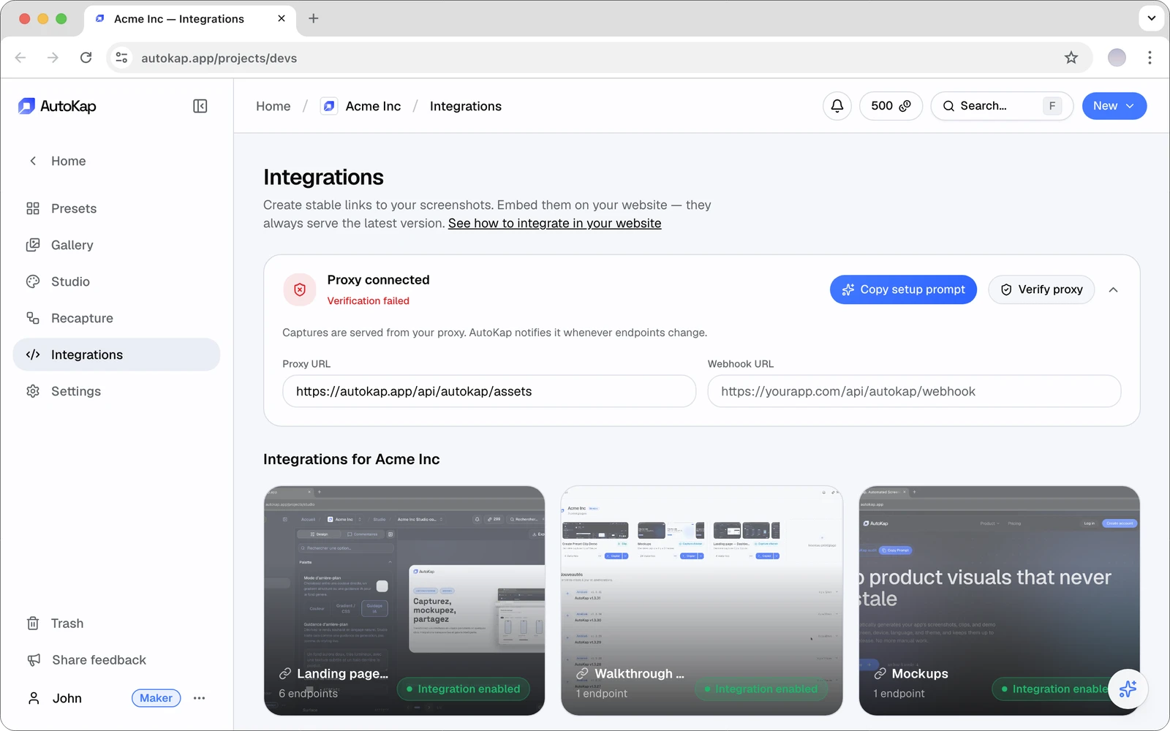
Task: Select the Acme Inc — Integrations tab
Action: 190,19
